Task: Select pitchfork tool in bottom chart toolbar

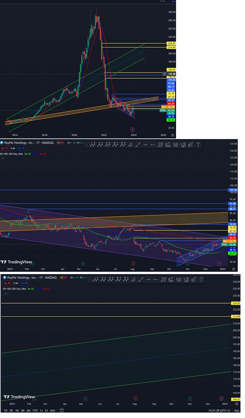Action: pyautogui.click(x=186, y=280)
